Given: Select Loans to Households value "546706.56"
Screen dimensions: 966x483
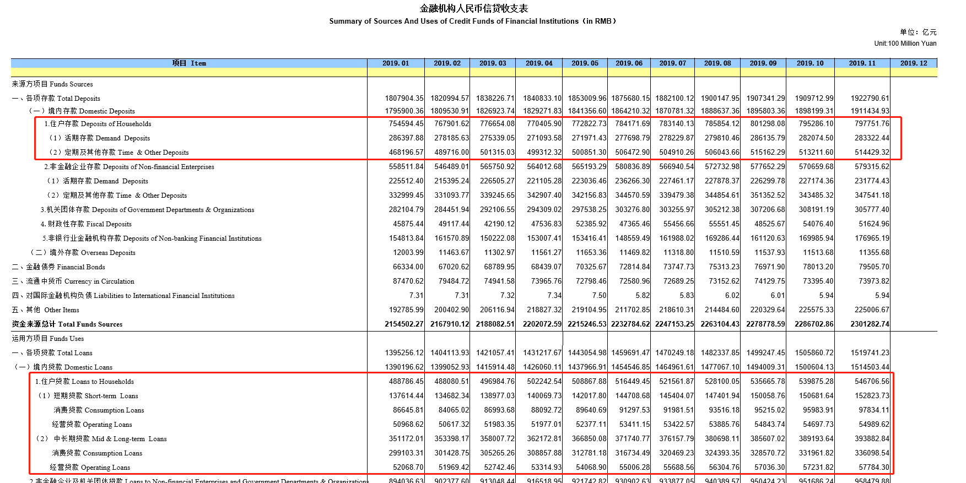Looking at the screenshot, I should (x=872, y=382).
